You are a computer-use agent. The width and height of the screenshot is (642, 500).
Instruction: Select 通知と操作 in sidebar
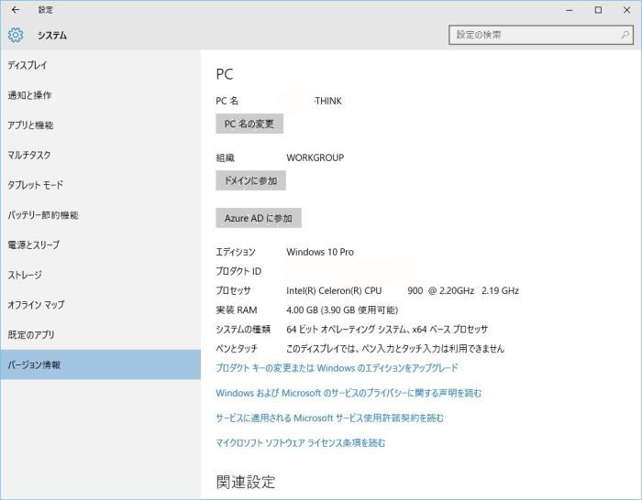coord(29,95)
